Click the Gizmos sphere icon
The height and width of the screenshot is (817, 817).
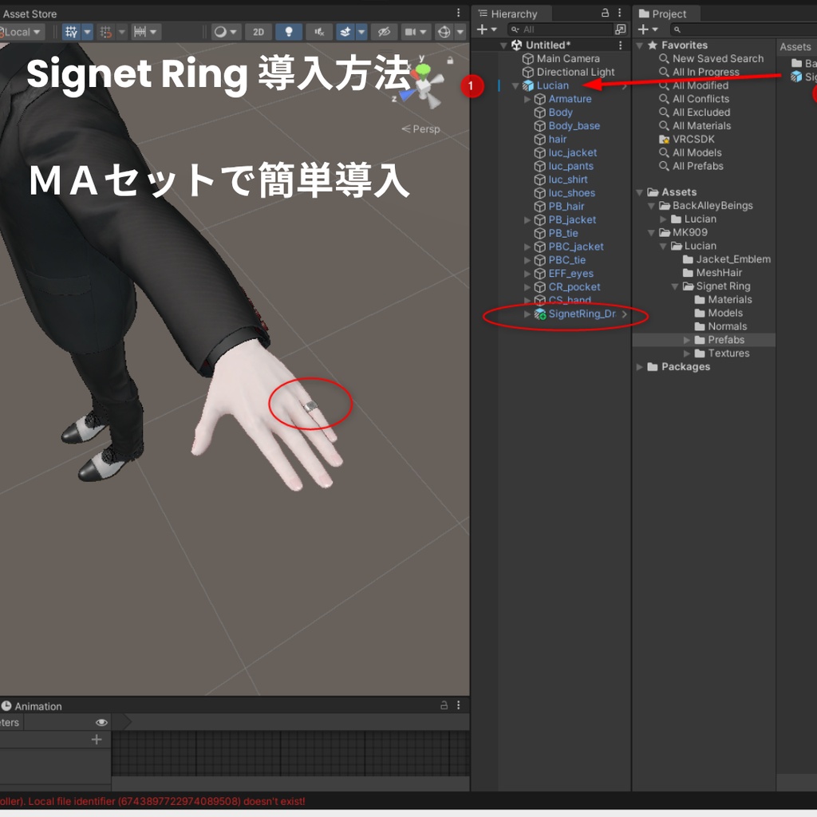tap(444, 32)
